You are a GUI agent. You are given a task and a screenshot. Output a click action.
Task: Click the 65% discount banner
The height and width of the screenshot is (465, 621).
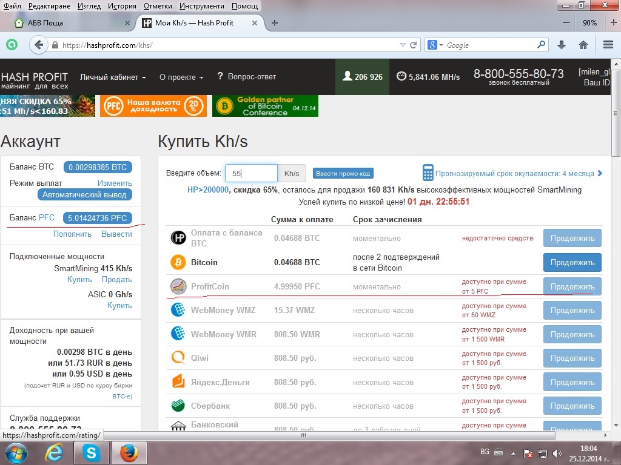(x=47, y=106)
